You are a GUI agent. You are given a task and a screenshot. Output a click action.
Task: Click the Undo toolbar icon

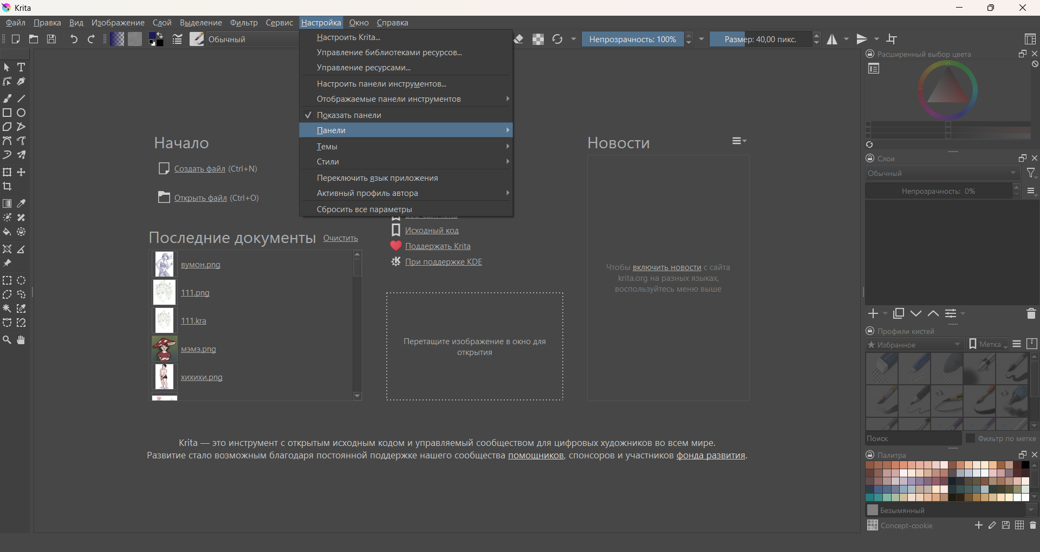(x=74, y=39)
